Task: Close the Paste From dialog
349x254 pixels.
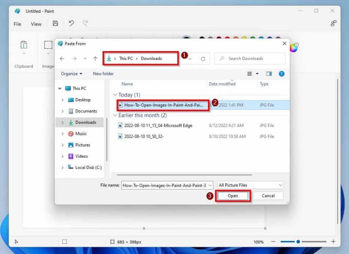Action: click(284, 44)
